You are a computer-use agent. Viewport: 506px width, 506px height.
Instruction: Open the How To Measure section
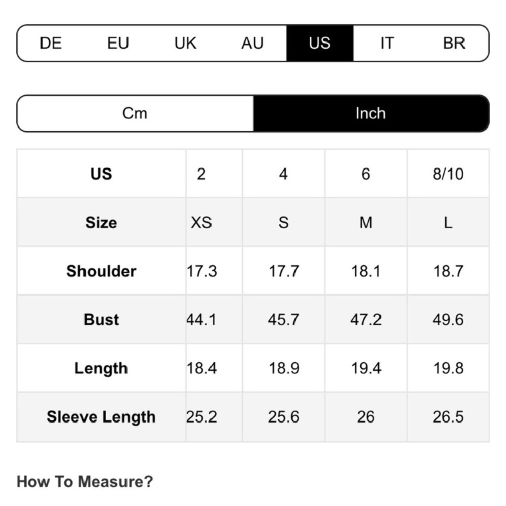tap(85, 481)
